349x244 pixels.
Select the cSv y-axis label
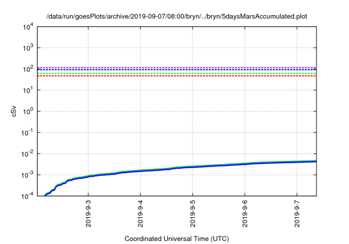point(14,111)
